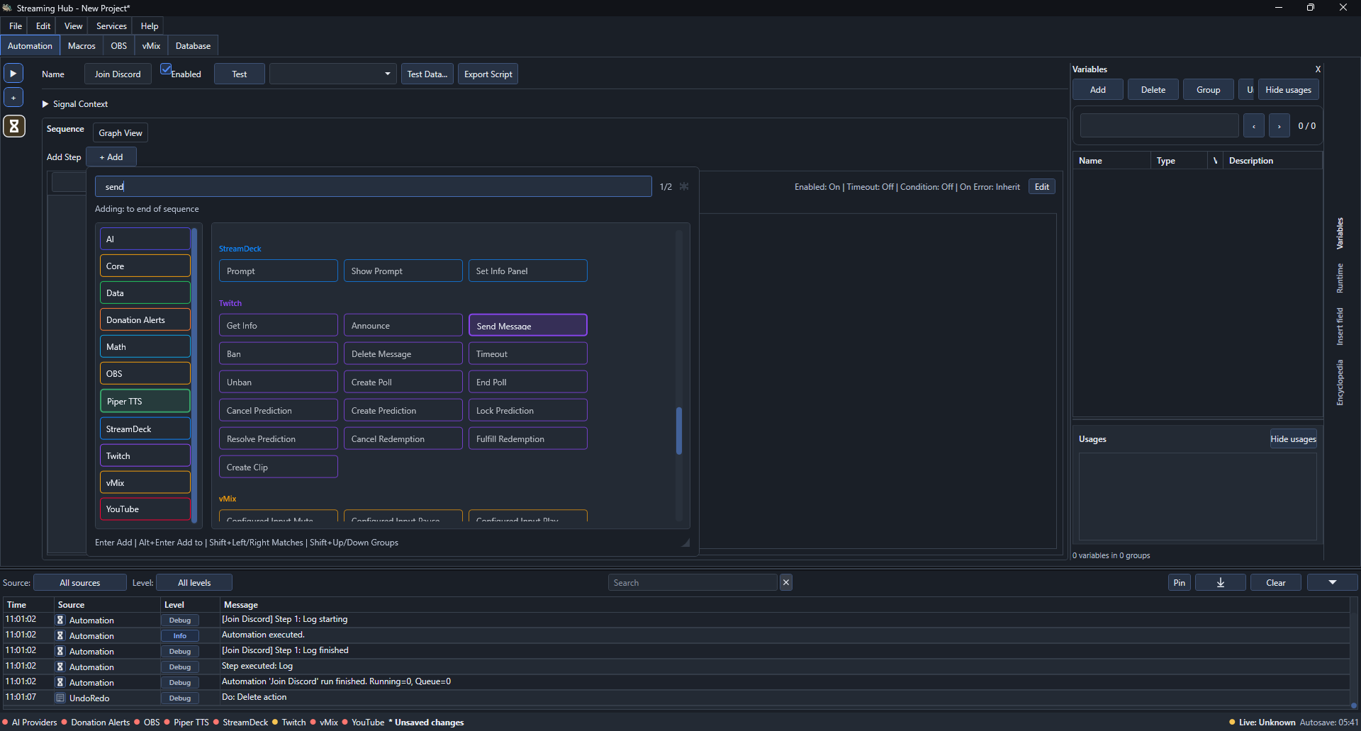The image size is (1361, 731).
Task: Click the Clear log button
Action: [x=1276, y=582]
